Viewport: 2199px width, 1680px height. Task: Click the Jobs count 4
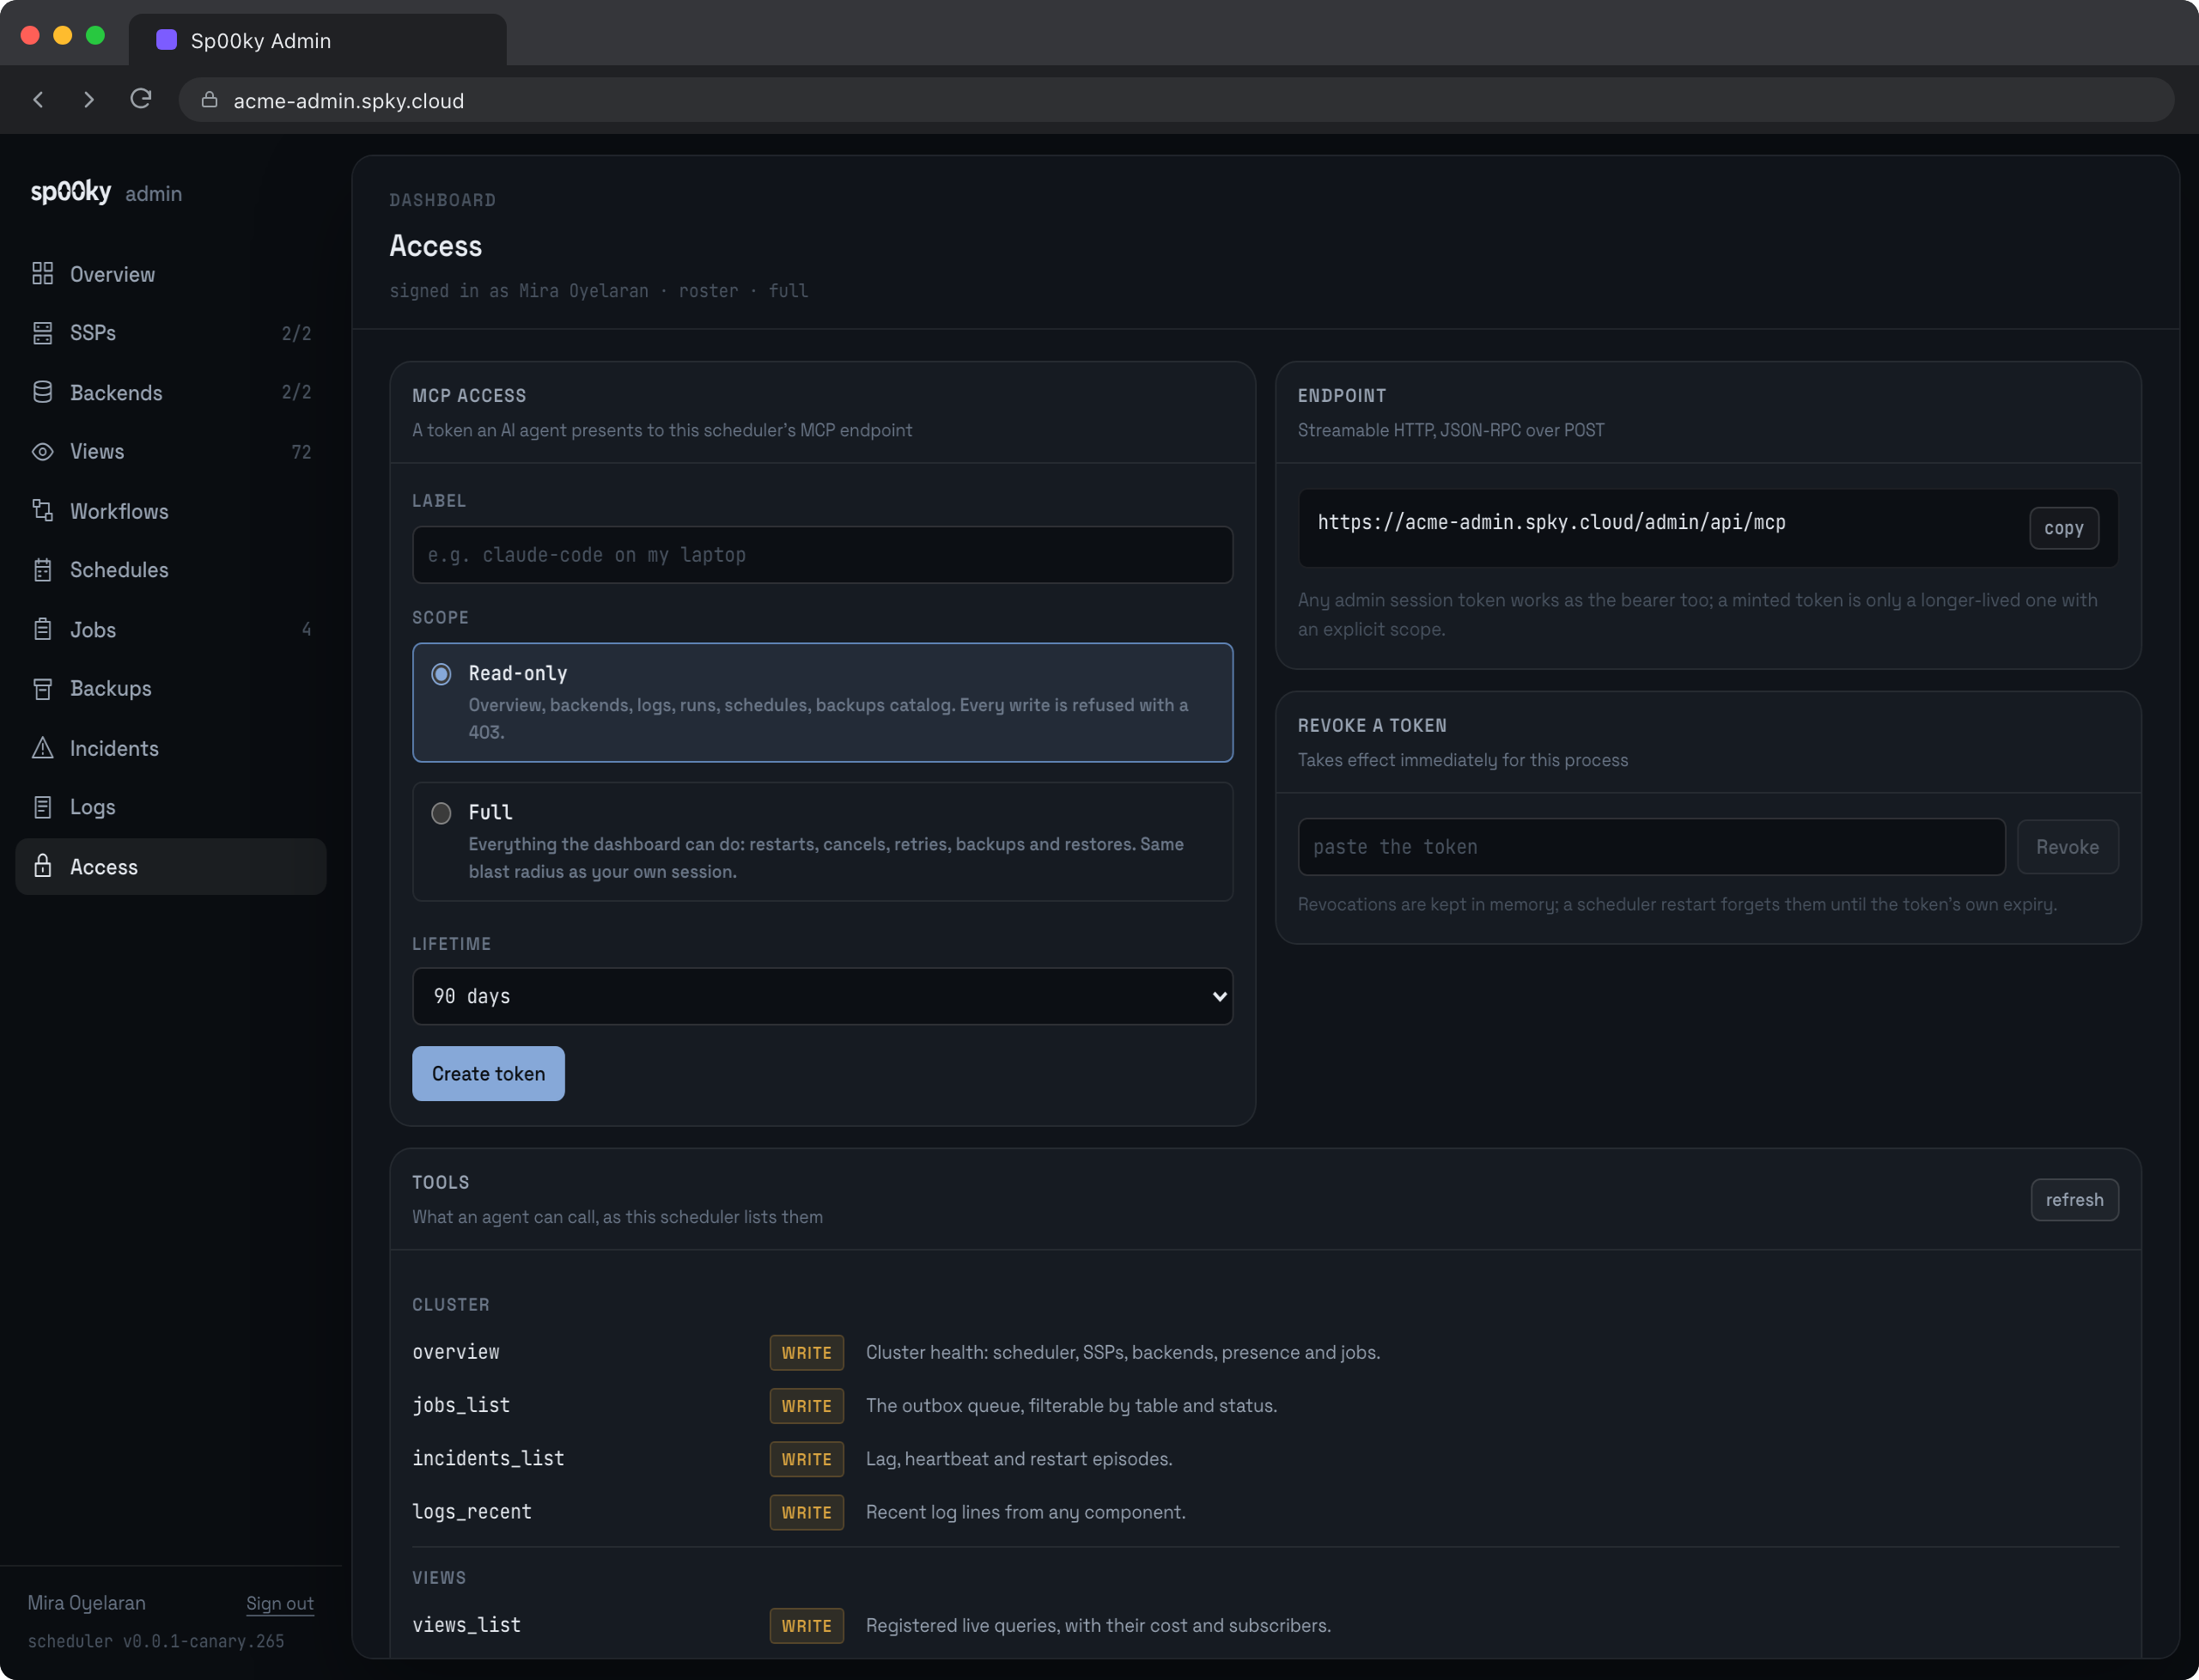[x=306, y=629]
